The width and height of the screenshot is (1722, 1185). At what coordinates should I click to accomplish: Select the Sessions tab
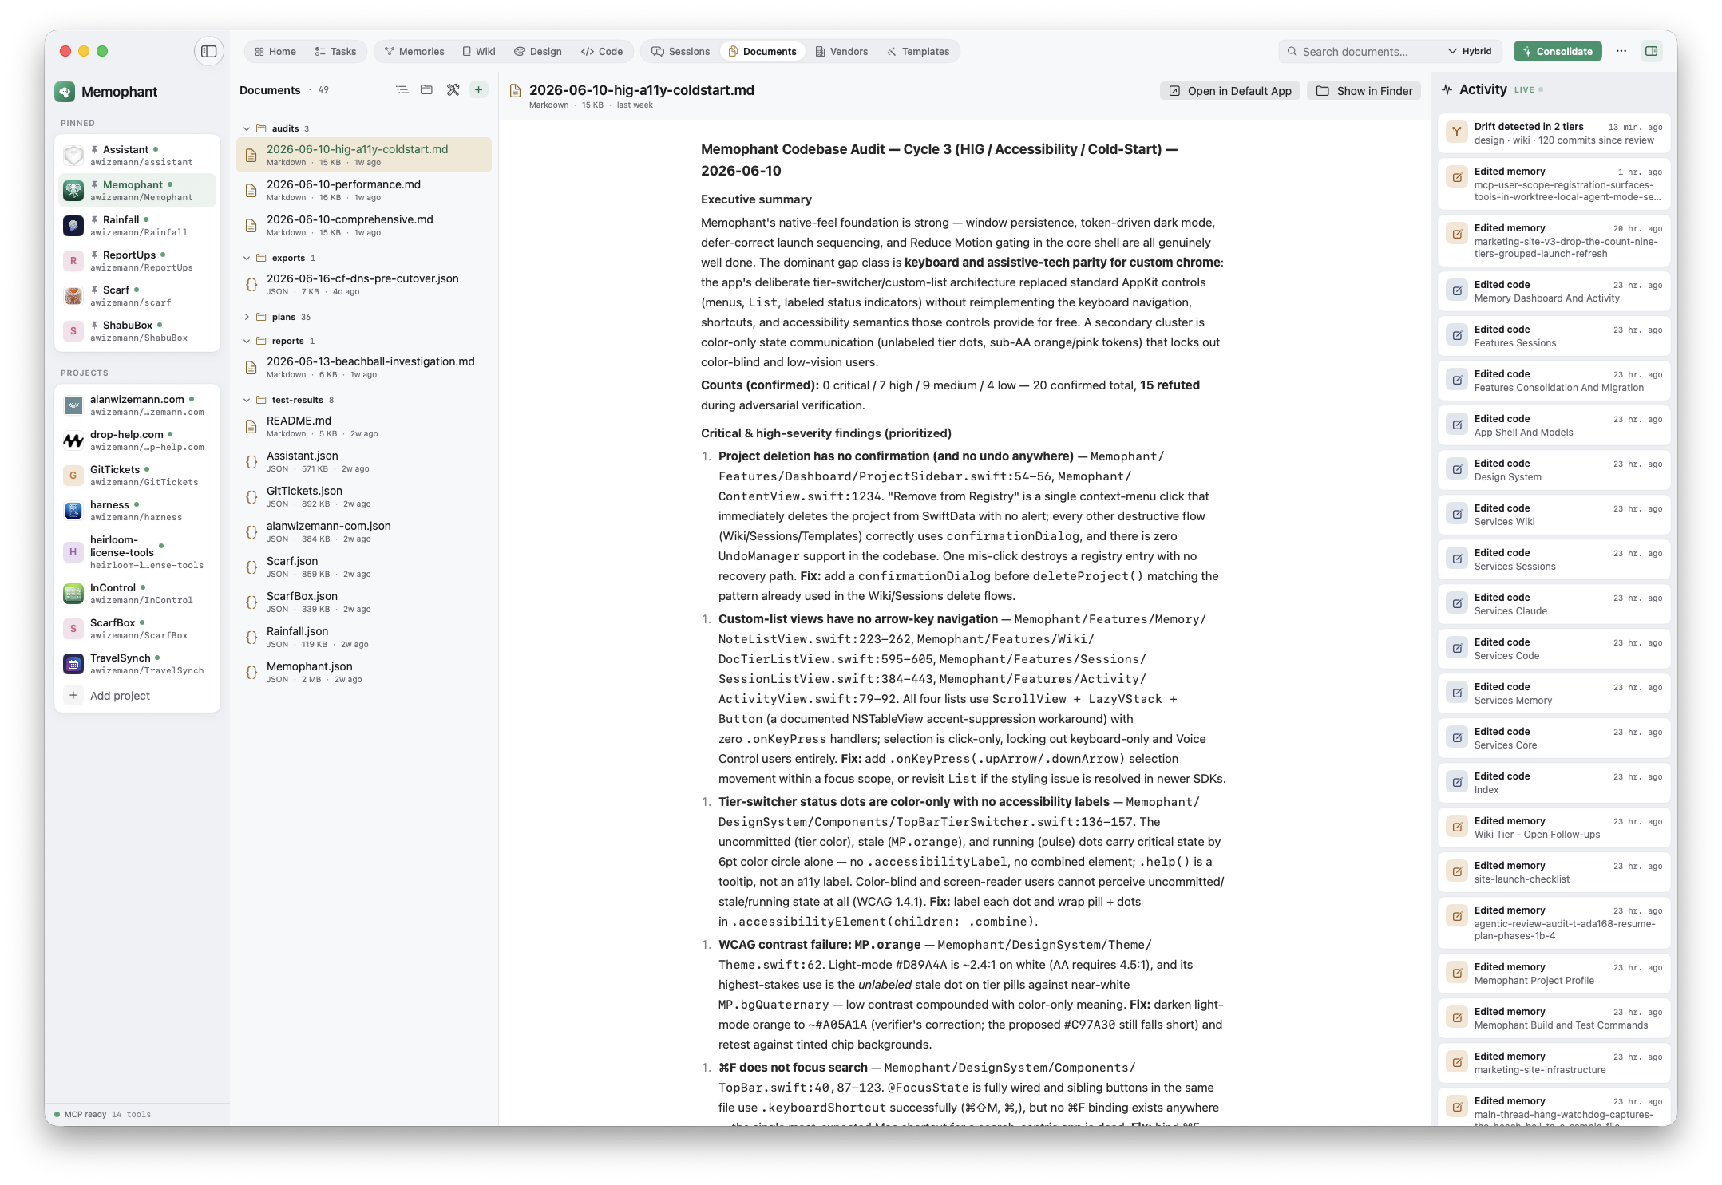click(681, 52)
